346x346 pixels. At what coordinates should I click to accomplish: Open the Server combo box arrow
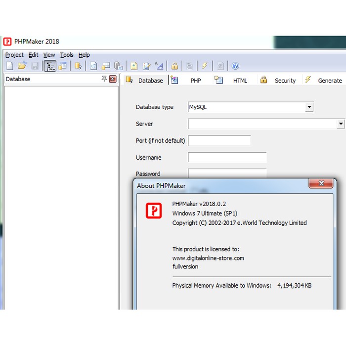click(341, 124)
